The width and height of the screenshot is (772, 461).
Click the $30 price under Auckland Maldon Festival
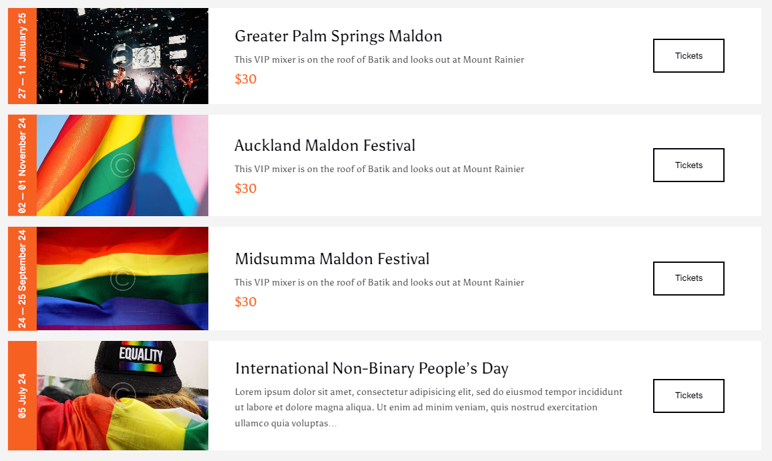246,189
